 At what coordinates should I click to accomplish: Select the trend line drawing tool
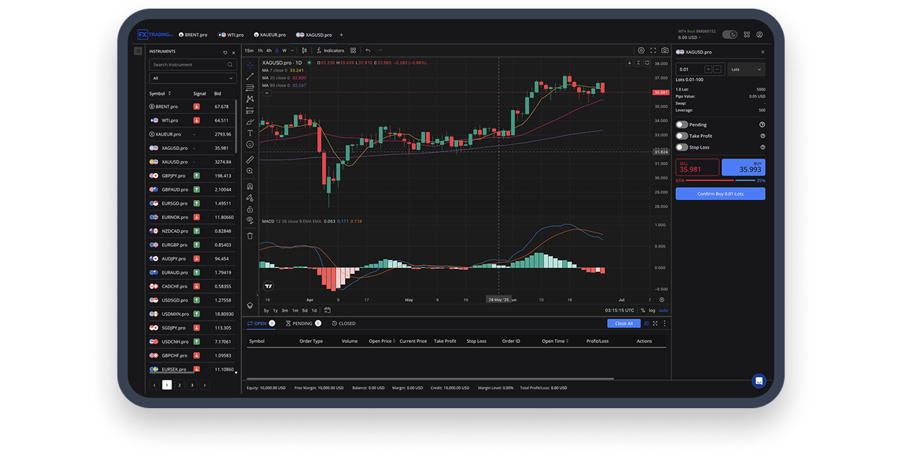(250, 76)
